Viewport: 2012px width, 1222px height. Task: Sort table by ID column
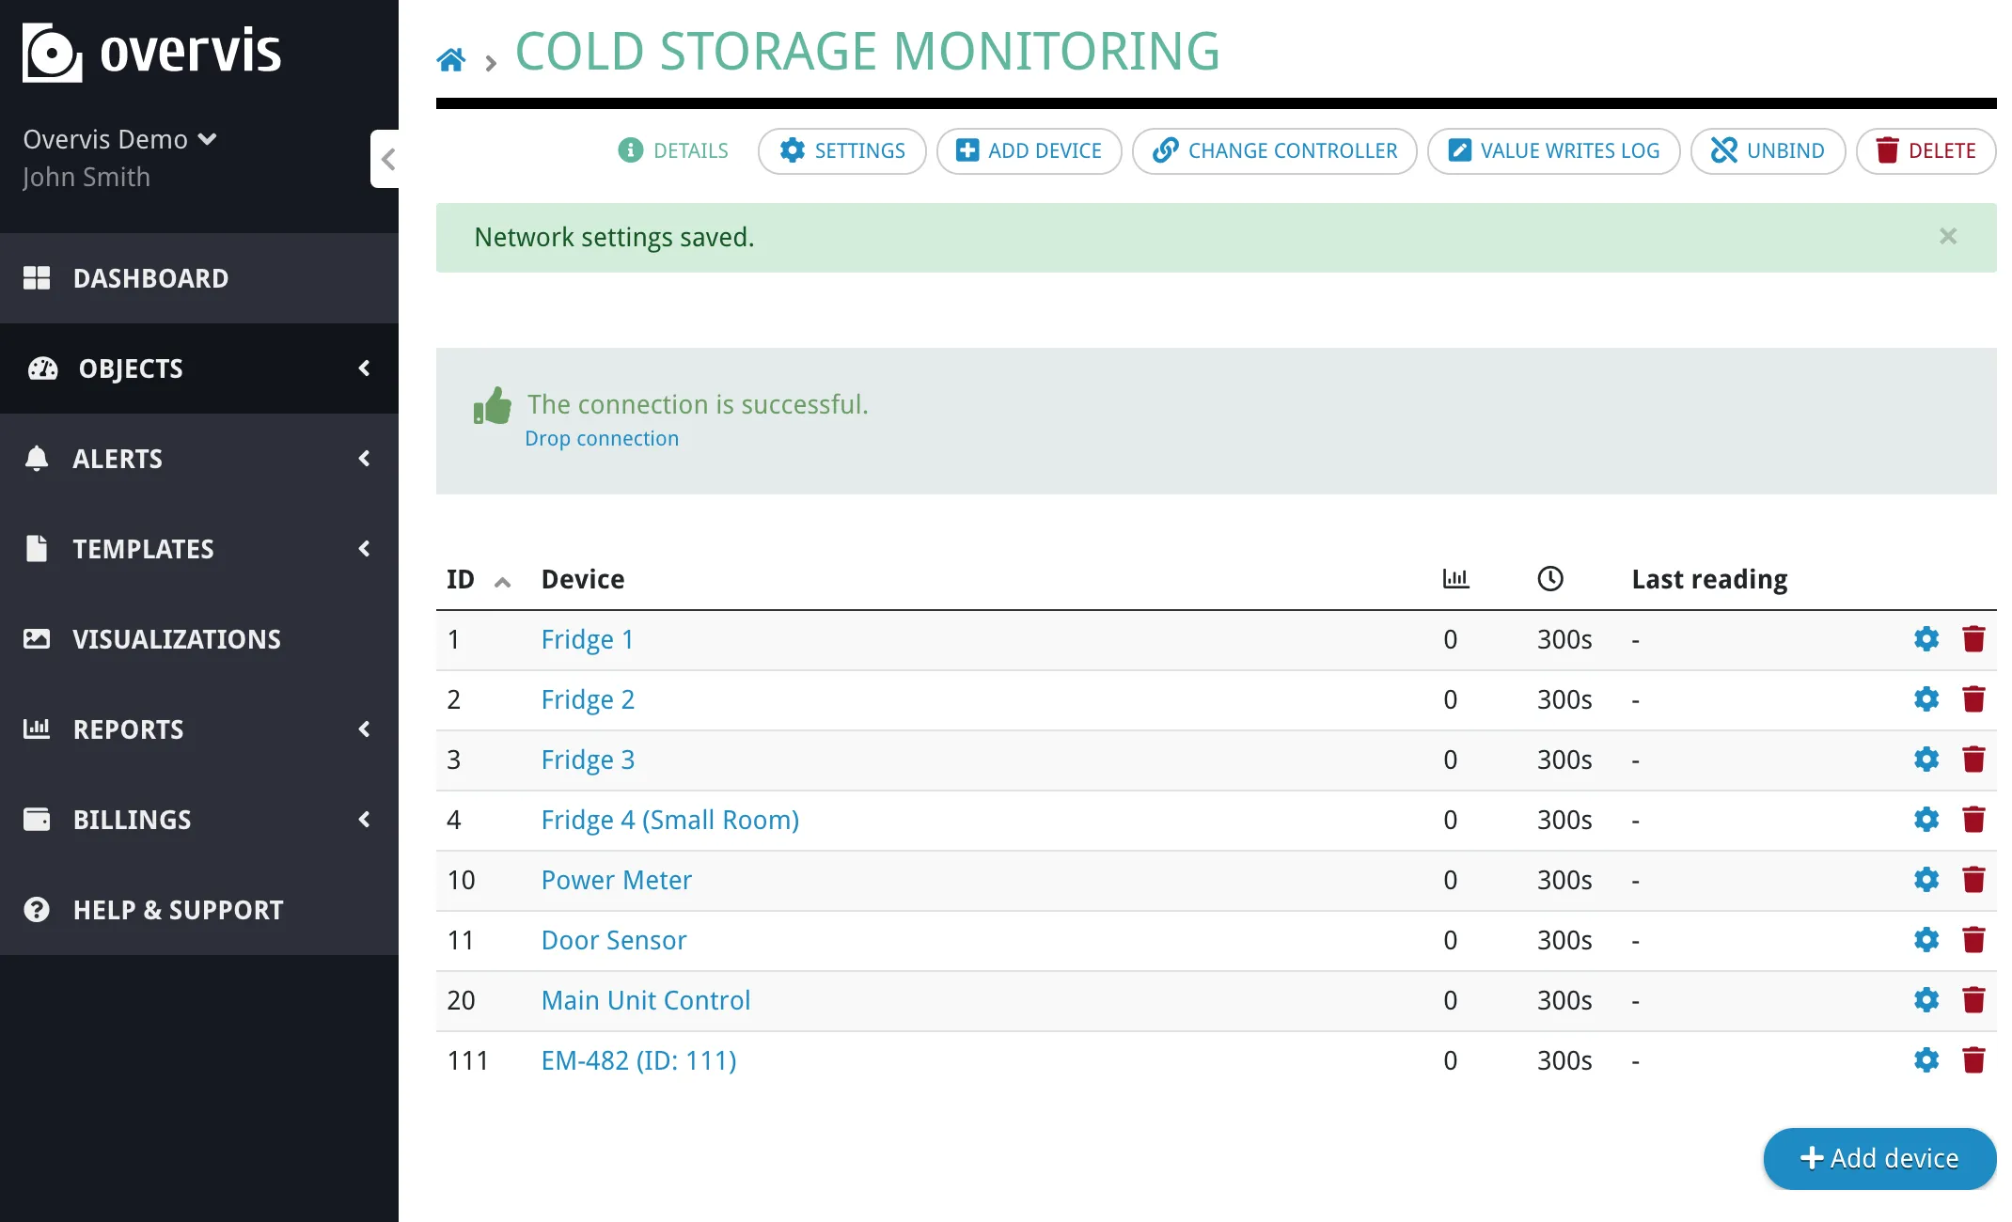(479, 579)
